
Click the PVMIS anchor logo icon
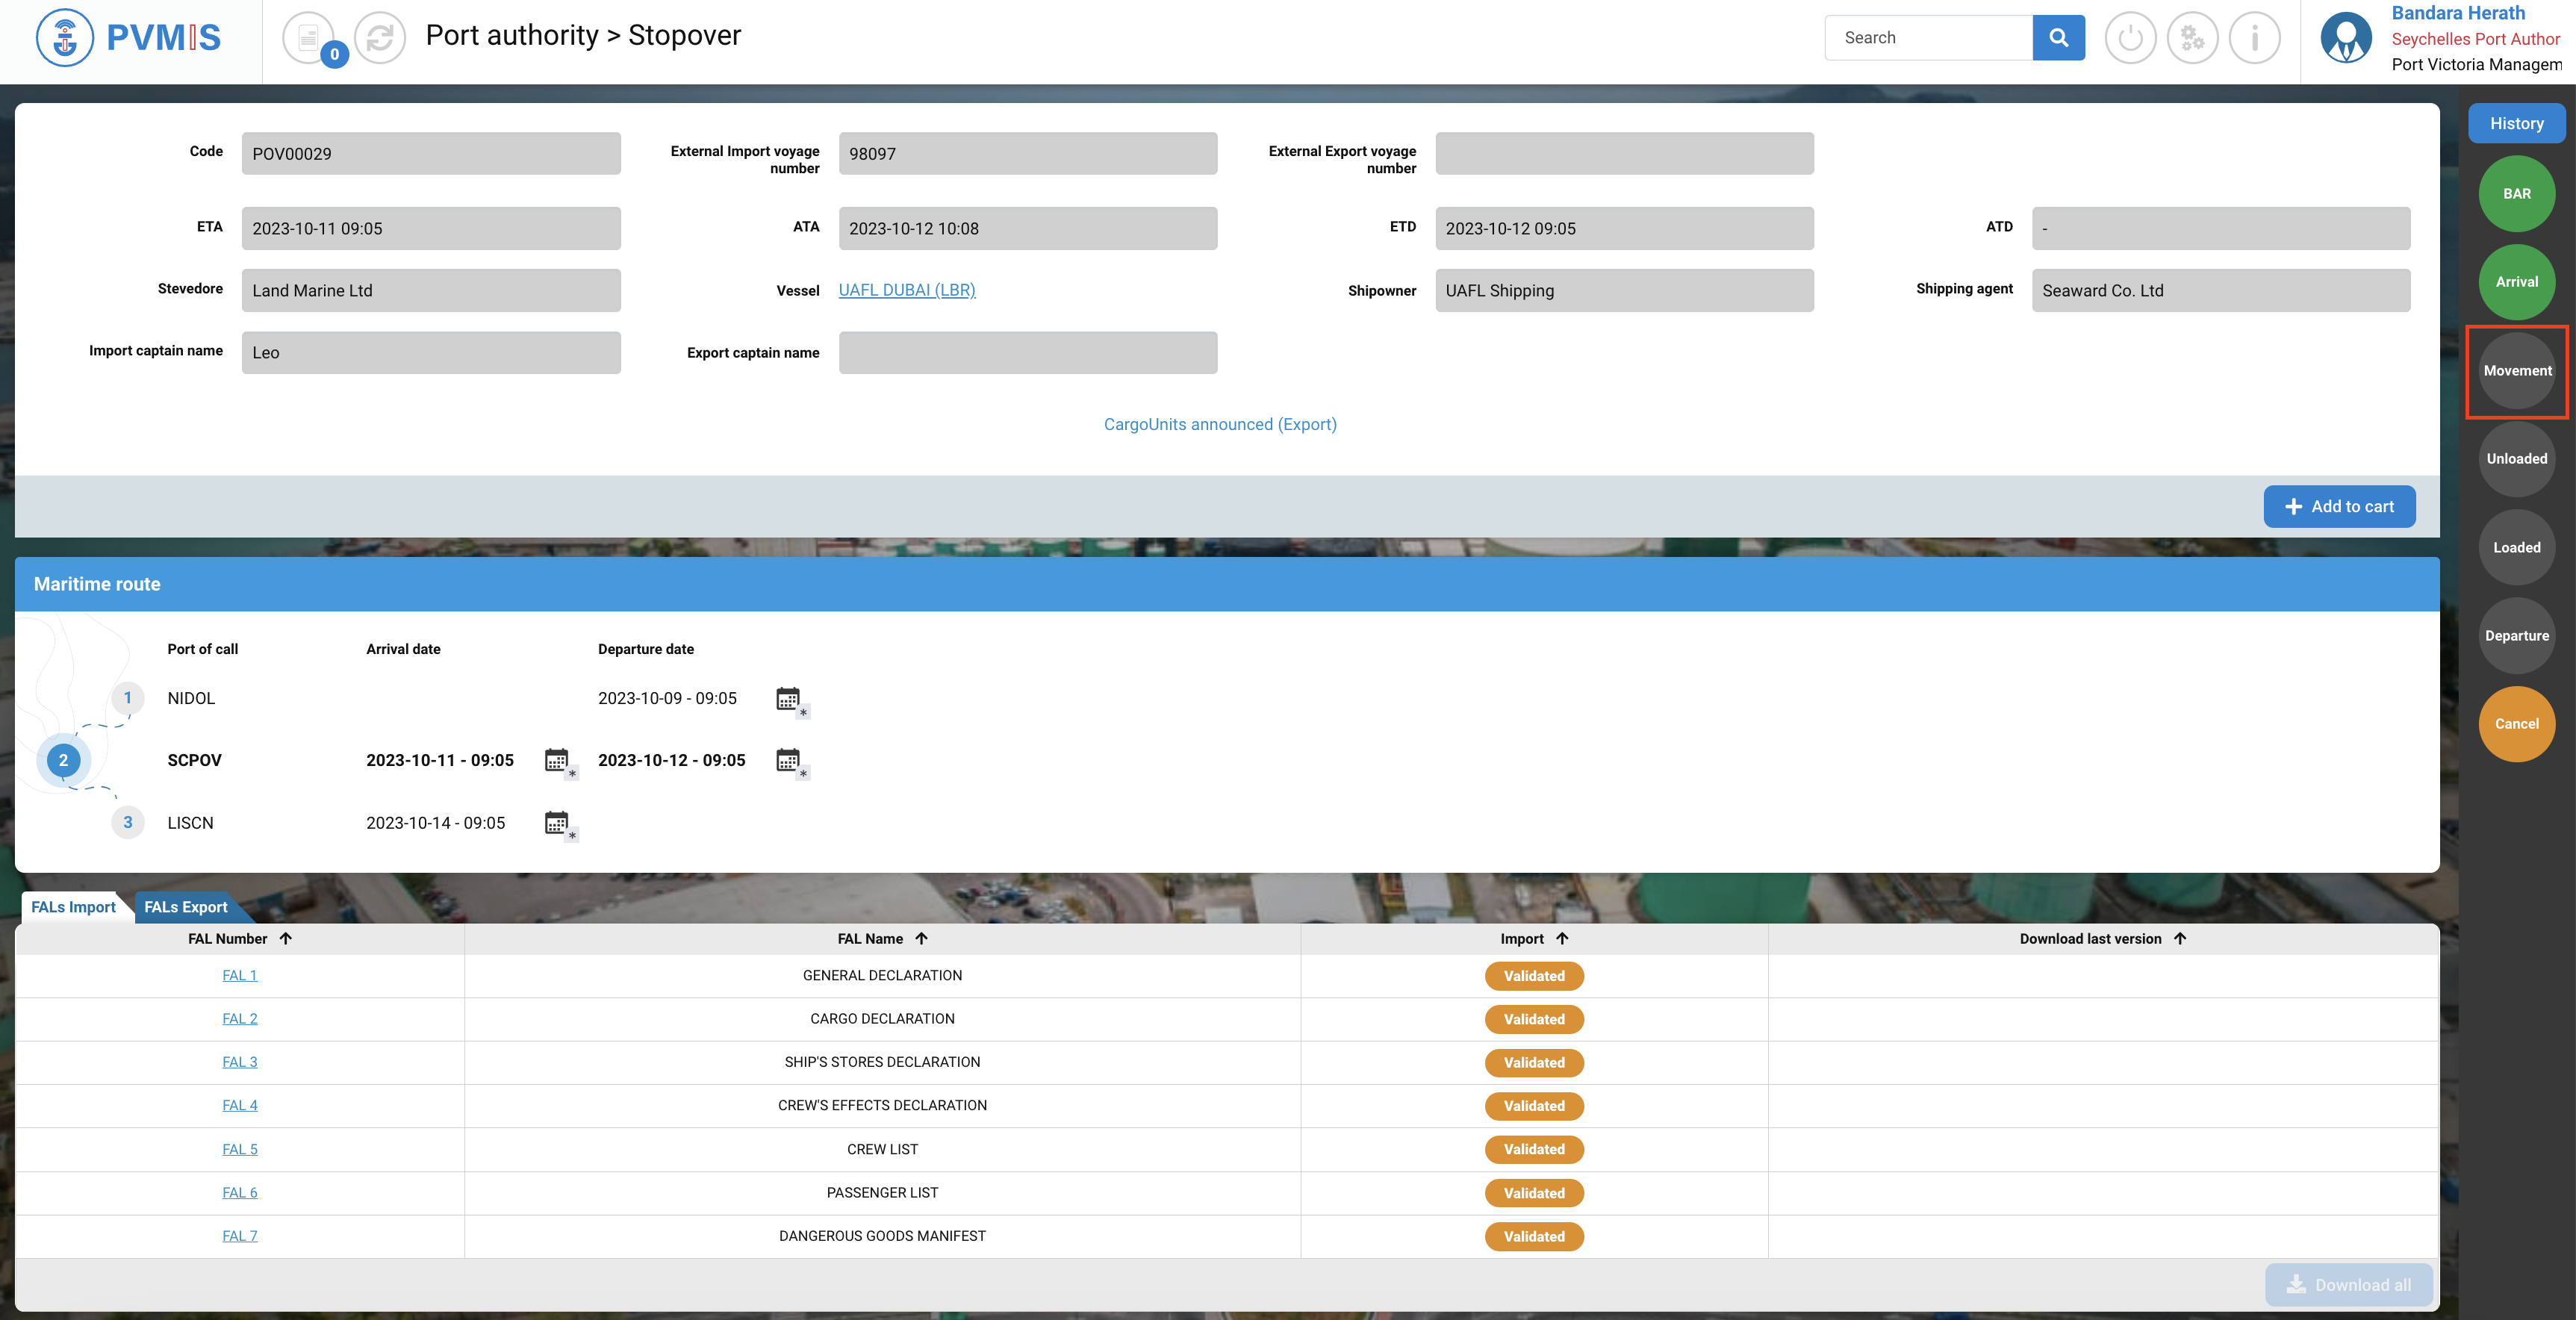(65, 38)
